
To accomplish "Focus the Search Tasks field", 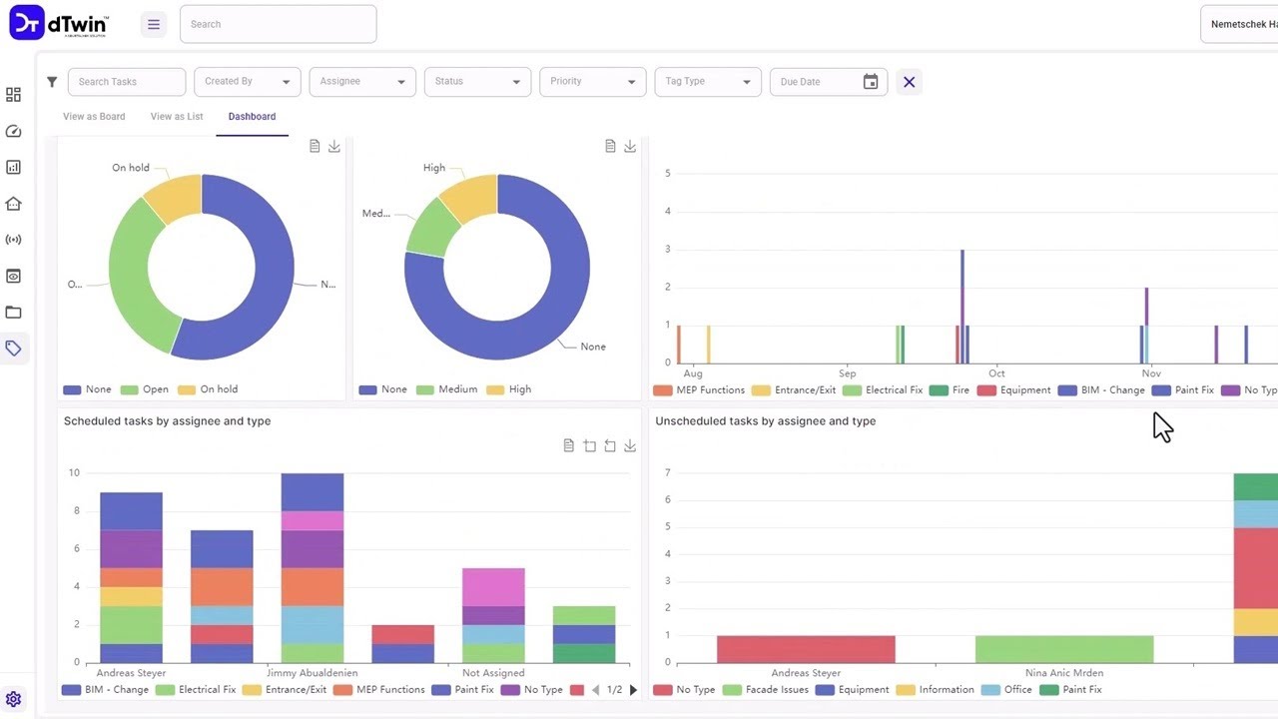I will [x=127, y=82].
